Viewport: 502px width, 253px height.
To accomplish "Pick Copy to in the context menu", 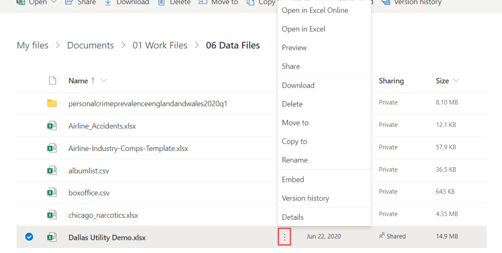I will [x=294, y=141].
